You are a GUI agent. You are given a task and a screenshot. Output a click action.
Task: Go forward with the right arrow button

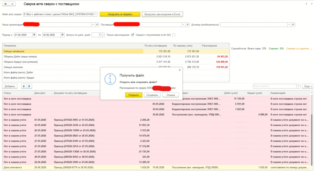point(12,4)
